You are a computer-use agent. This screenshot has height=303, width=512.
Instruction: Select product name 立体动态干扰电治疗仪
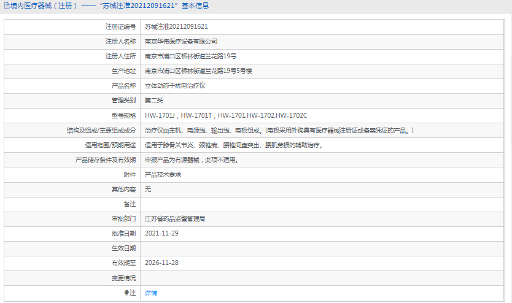[175, 86]
